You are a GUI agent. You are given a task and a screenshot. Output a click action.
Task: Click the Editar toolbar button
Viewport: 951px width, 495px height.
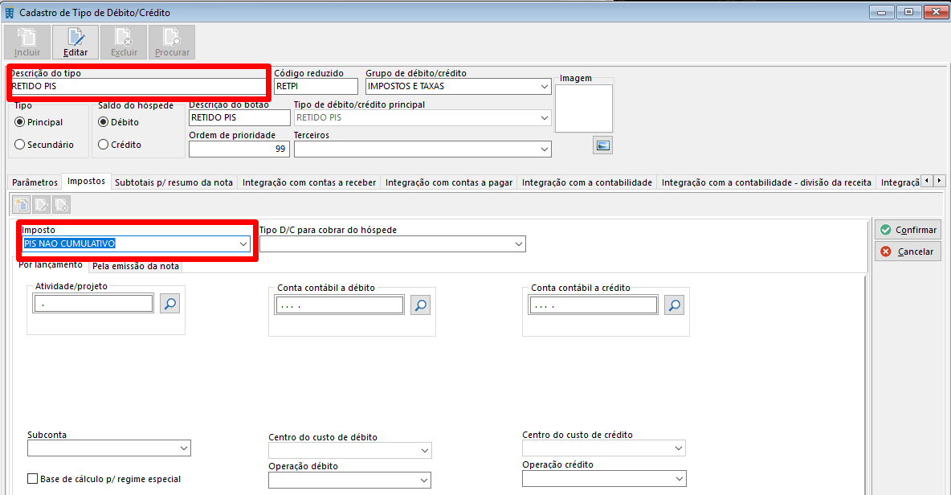[76, 42]
